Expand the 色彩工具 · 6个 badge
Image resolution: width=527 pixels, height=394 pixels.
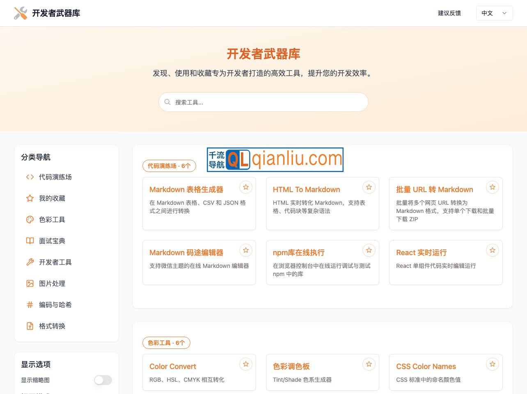166,343
